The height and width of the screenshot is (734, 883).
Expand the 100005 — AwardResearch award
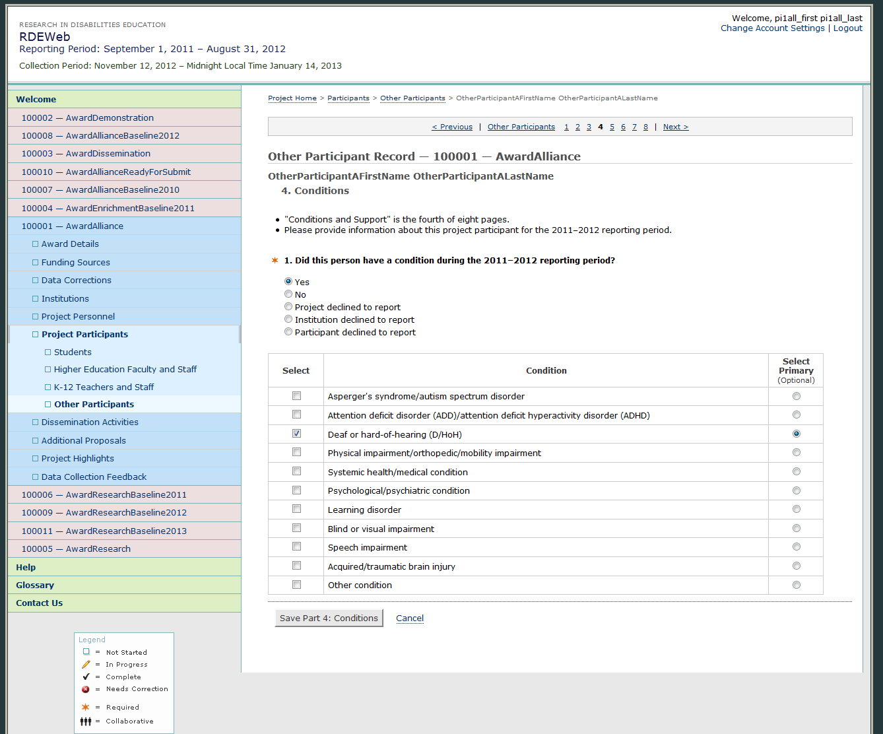76,549
